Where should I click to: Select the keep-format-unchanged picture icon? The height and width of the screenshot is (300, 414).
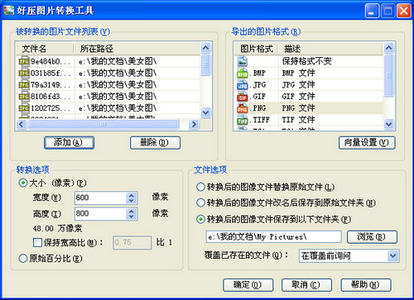coord(243,61)
